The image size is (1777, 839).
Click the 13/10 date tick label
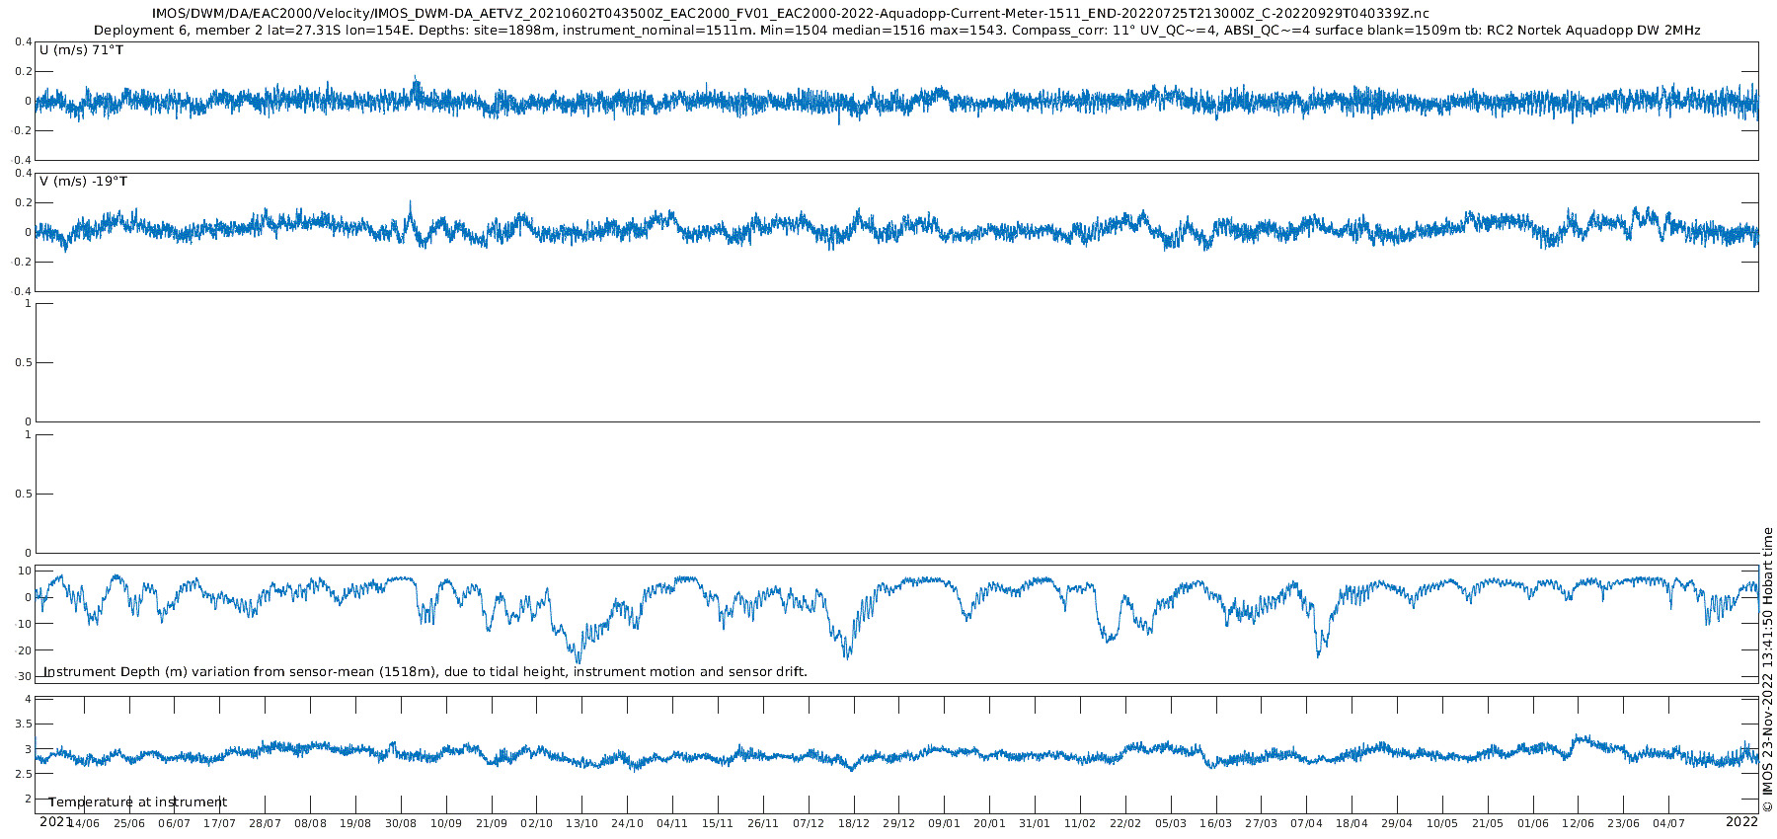[x=582, y=823]
